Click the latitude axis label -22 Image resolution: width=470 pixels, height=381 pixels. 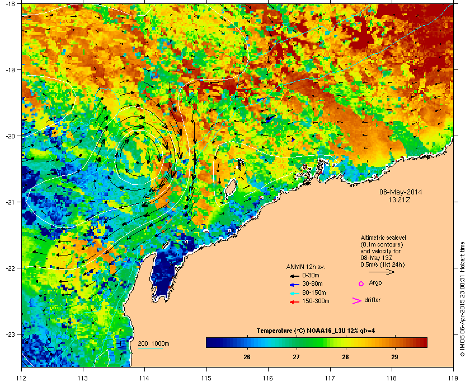click(x=10, y=268)
